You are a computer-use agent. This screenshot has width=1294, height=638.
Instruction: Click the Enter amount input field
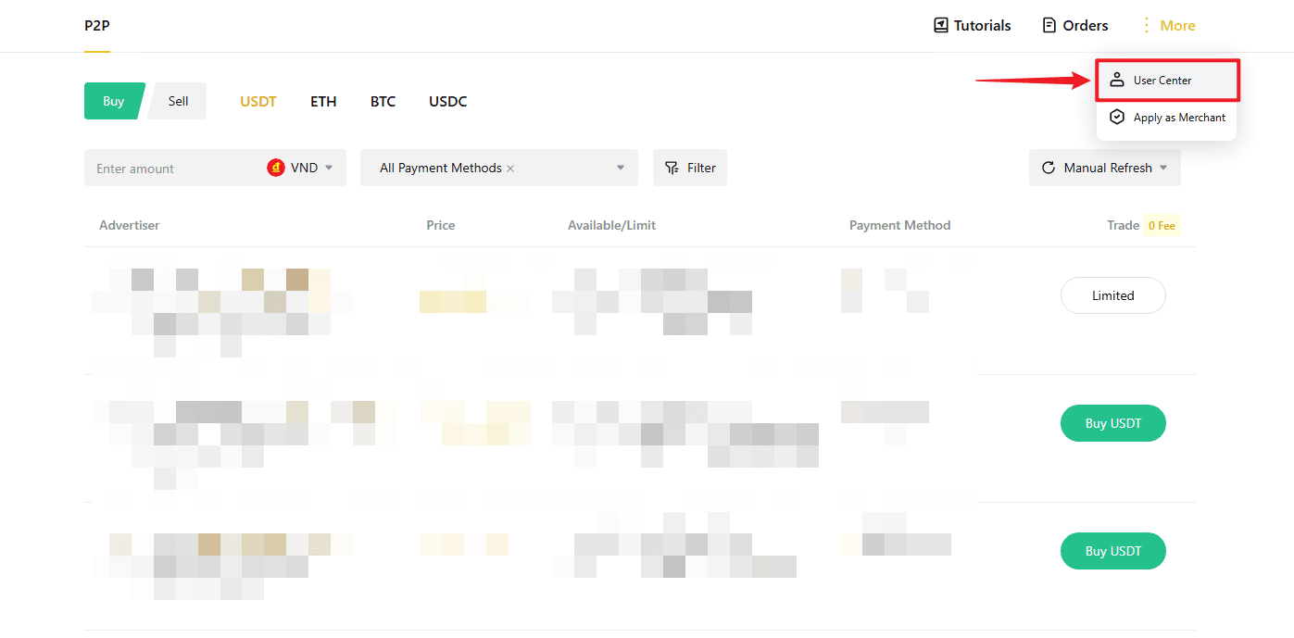[x=171, y=169]
